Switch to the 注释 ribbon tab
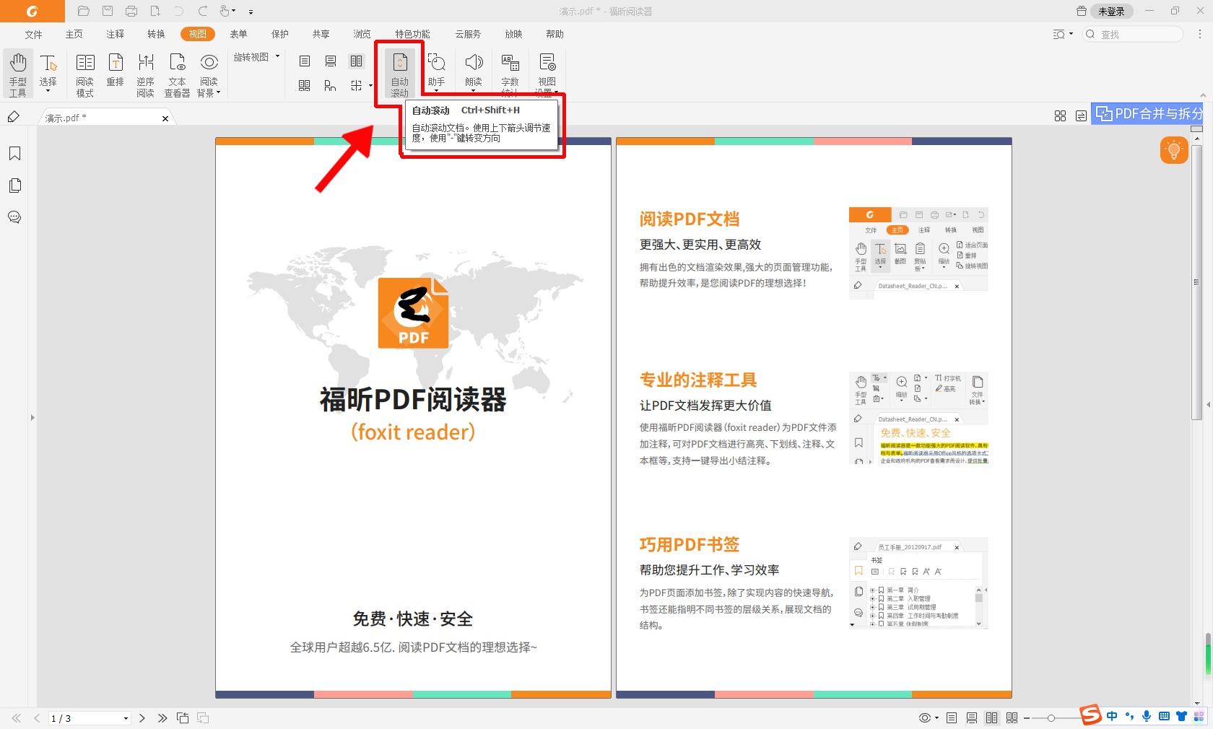The width and height of the screenshot is (1213, 729). [114, 34]
